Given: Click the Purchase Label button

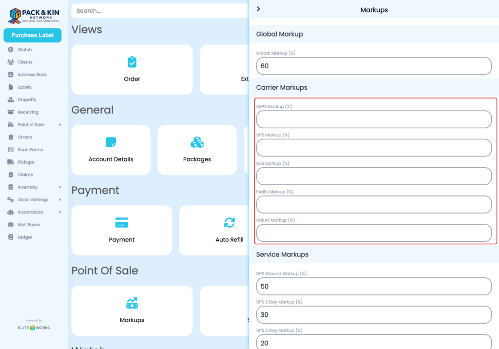Looking at the screenshot, I should coord(32,36).
